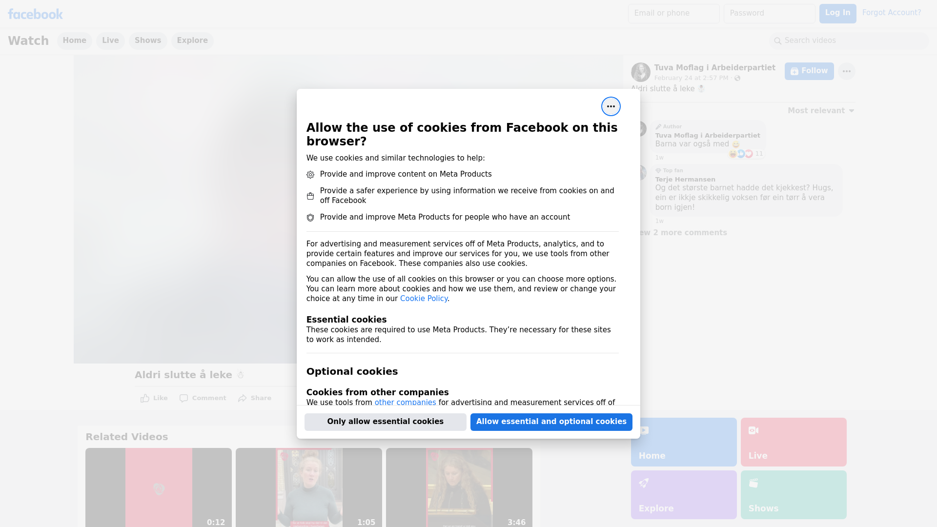Focus the Search videos field
The height and width of the screenshot is (527, 937).
[x=849, y=41]
